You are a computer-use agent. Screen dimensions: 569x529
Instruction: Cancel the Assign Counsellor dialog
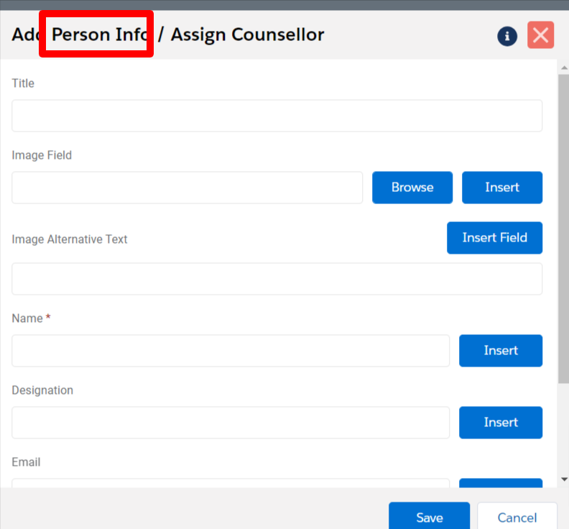[517, 517]
